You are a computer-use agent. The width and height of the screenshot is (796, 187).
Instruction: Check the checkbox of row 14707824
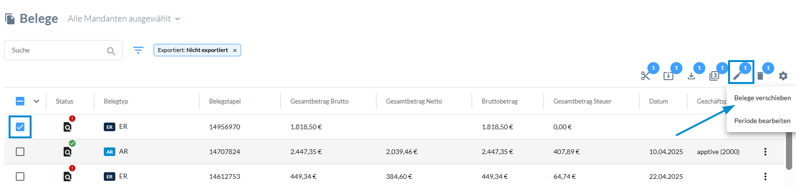pos(20,152)
